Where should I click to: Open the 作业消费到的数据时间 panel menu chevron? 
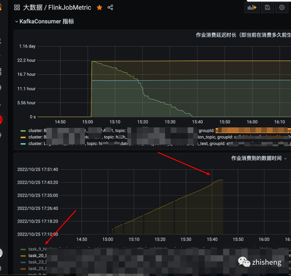[x=285, y=158]
